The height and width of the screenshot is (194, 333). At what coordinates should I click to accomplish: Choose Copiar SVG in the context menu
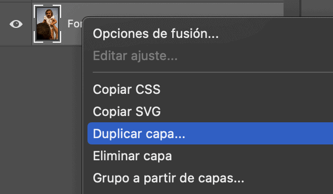[127, 111]
